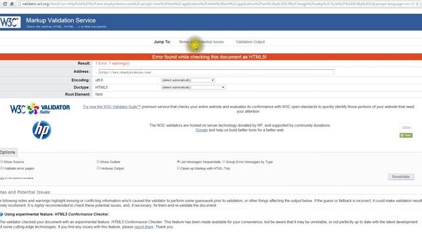
Task: Enable Clean up Markup with HTML-Tidy
Action: (178, 169)
